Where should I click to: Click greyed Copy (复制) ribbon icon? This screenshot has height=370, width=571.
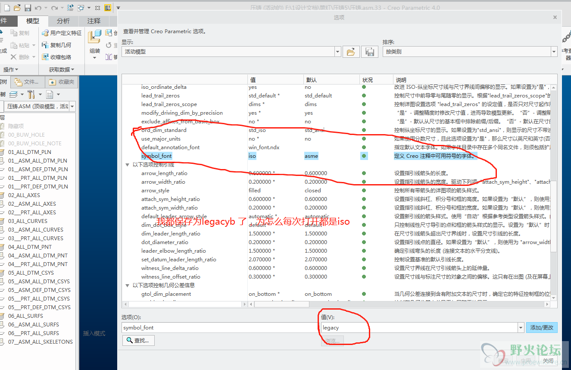point(14,33)
